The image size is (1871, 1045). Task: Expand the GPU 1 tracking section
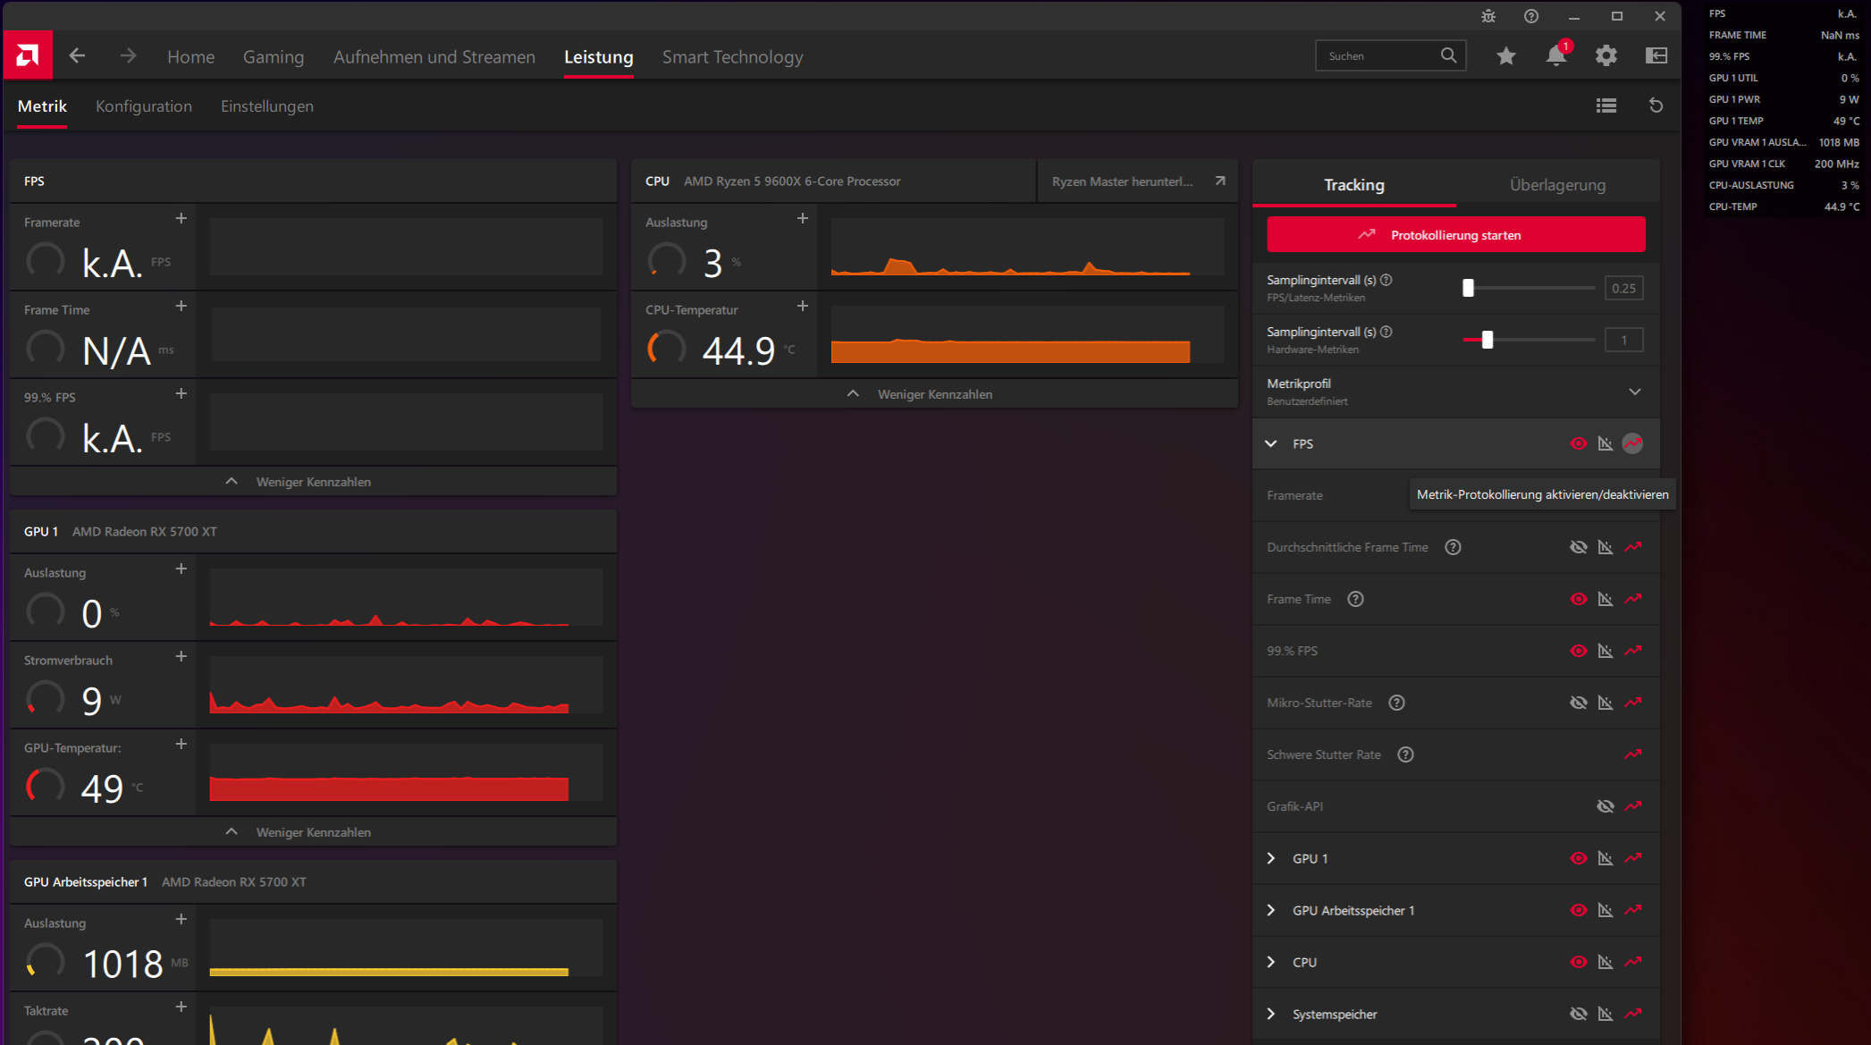pyautogui.click(x=1271, y=858)
